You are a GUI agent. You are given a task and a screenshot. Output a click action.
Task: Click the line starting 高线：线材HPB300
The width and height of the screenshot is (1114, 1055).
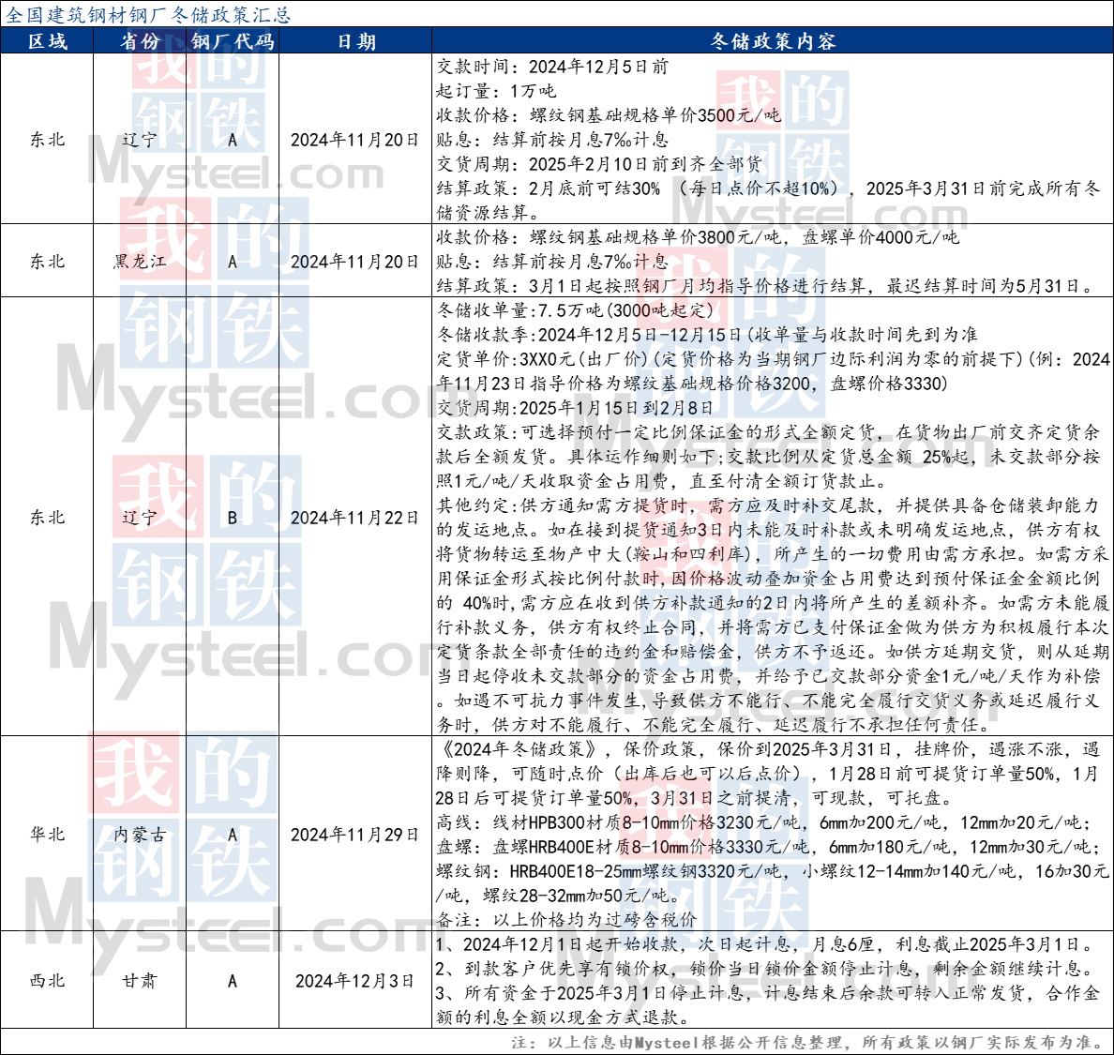pos(762,822)
